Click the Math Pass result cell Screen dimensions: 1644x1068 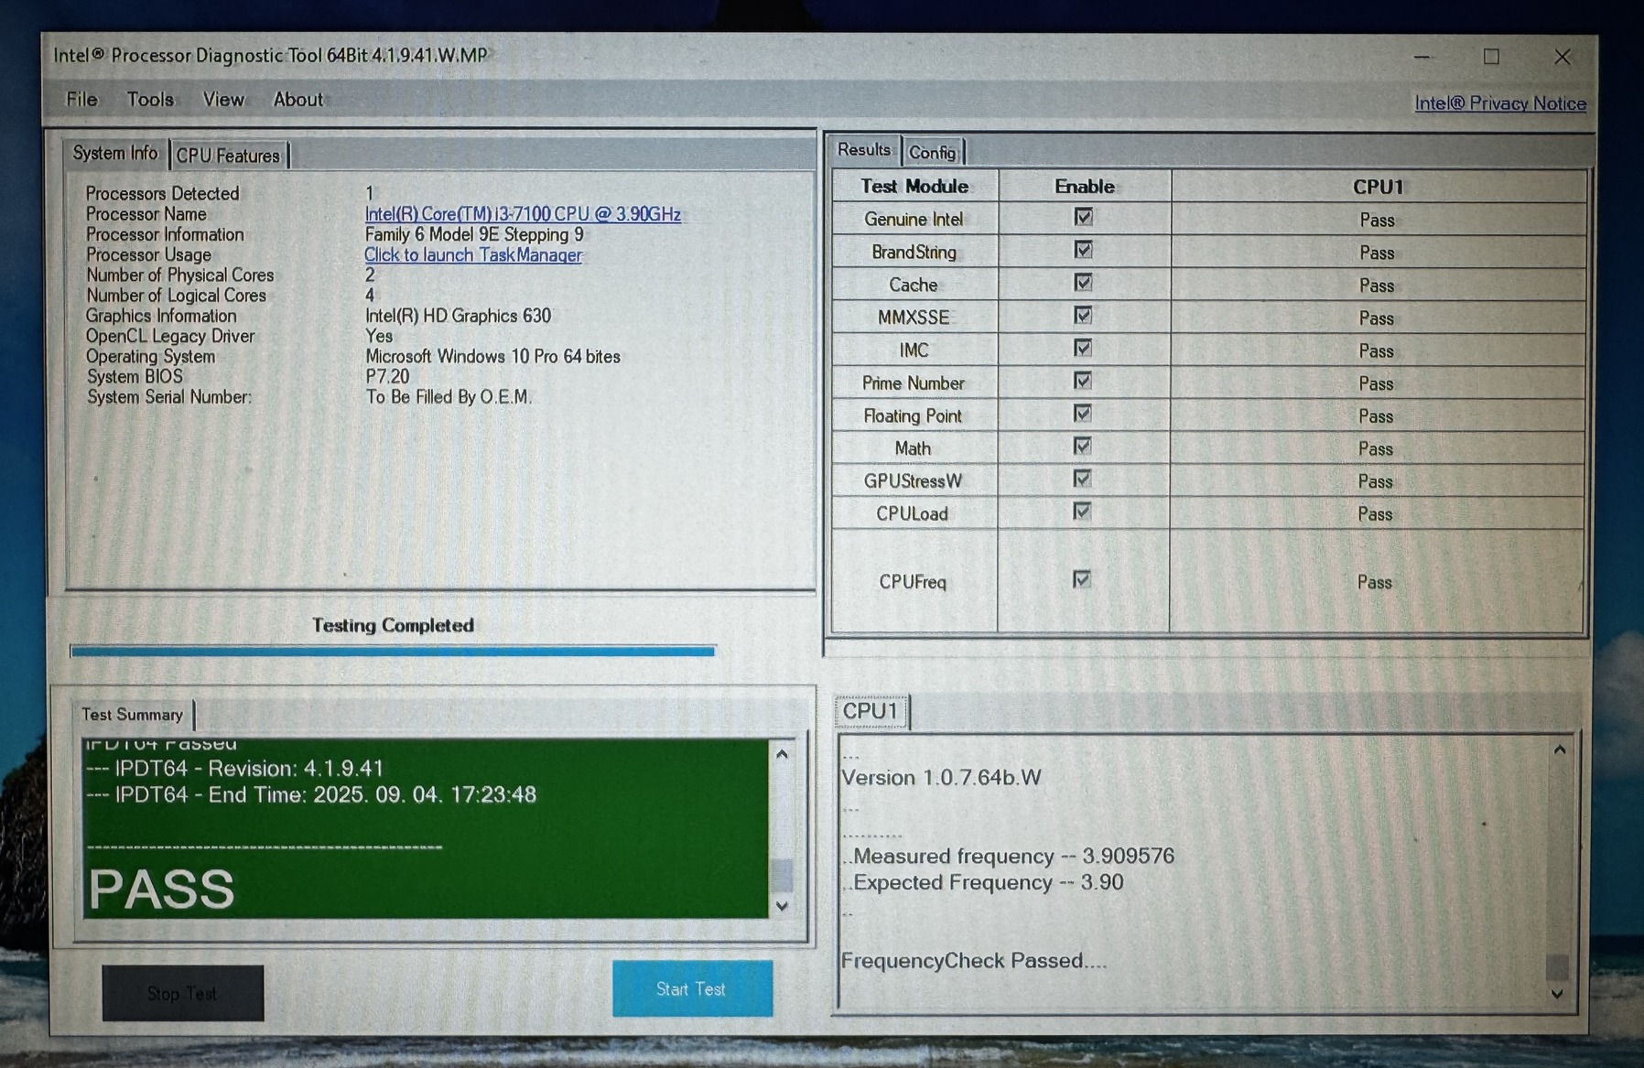1376,448
